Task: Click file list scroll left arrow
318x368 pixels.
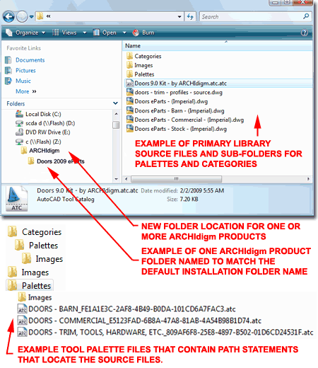Action: click(126, 179)
